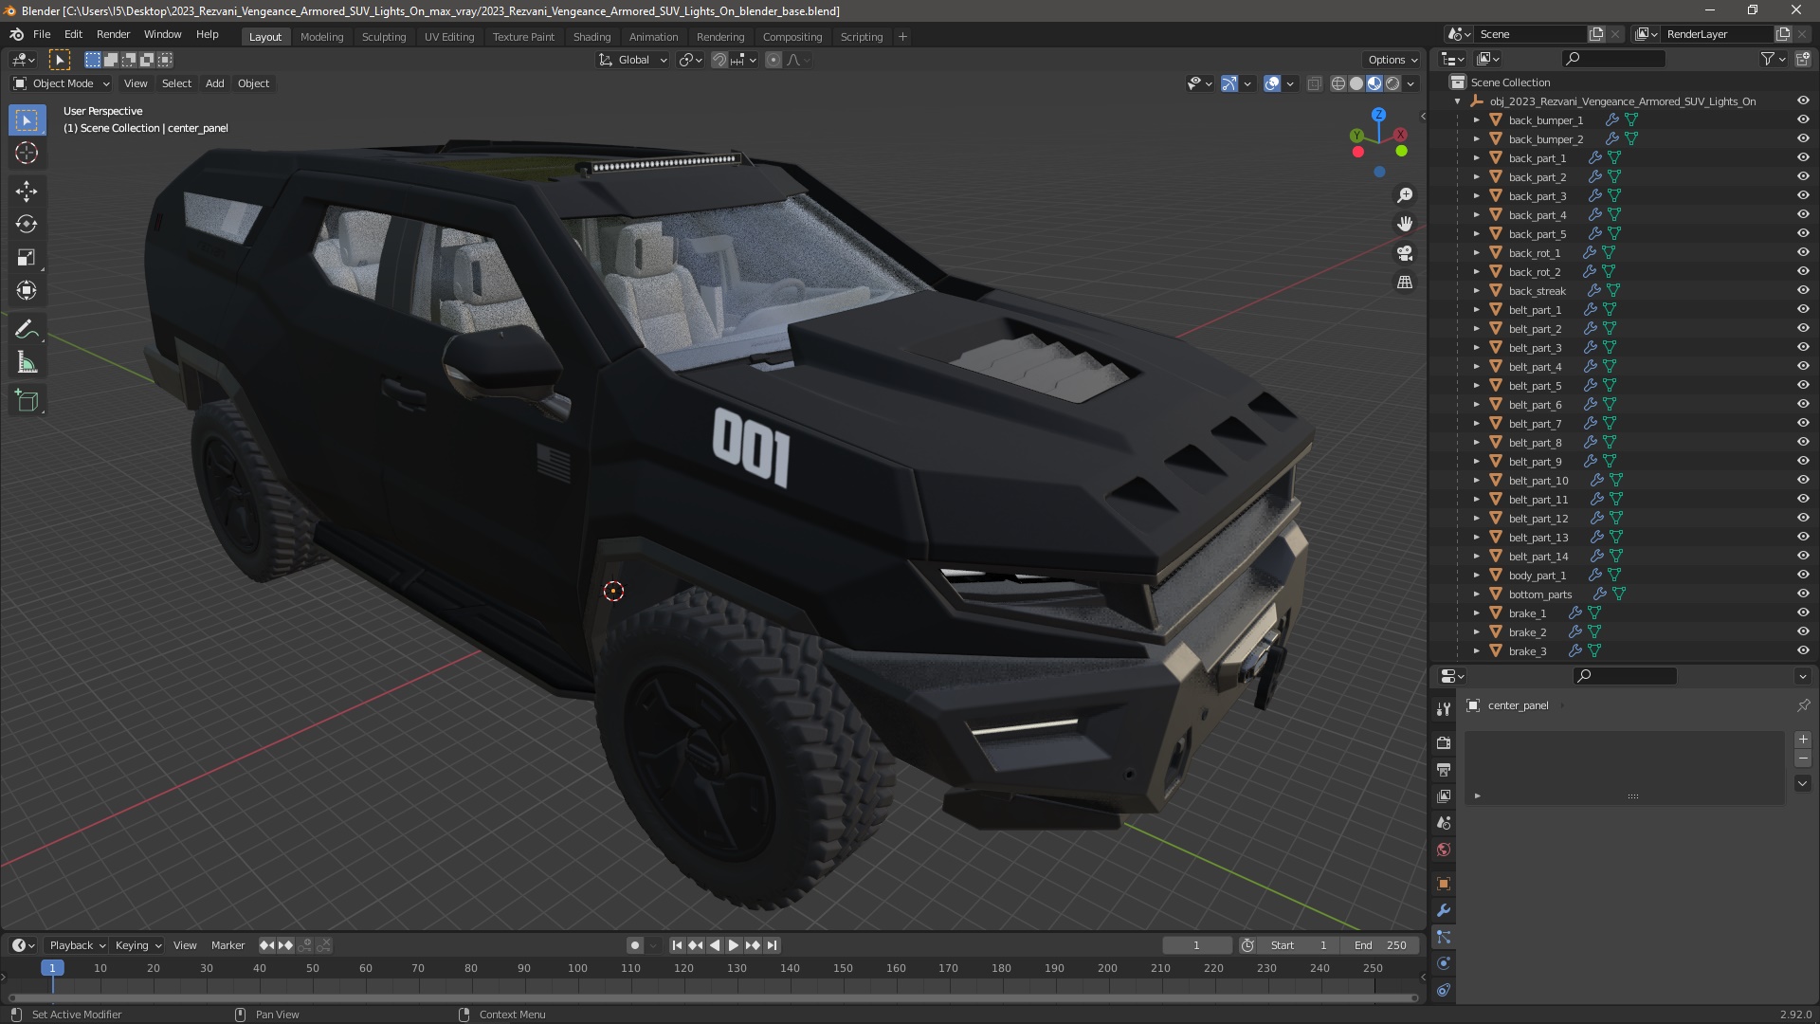Viewport: 1820px width, 1024px height.
Task: Toggle snapping magnet
Action: pos(719,60)
